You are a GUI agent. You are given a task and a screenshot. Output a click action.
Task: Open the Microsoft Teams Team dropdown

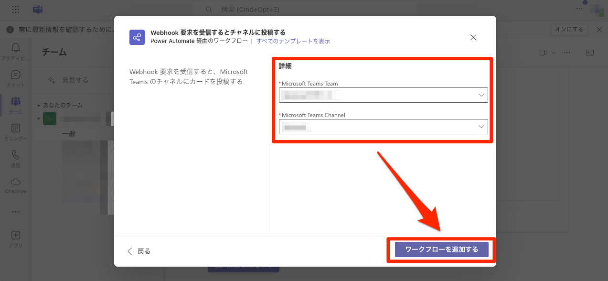tap(384, 95)
